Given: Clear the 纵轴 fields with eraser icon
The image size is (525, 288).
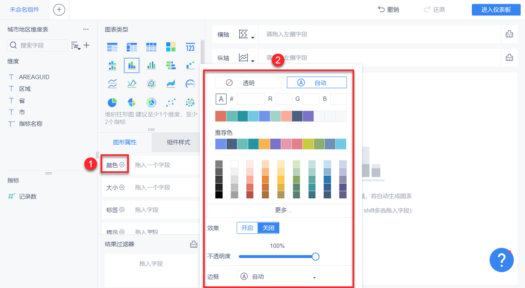Looking at the screenshot, I should point(509,57).
